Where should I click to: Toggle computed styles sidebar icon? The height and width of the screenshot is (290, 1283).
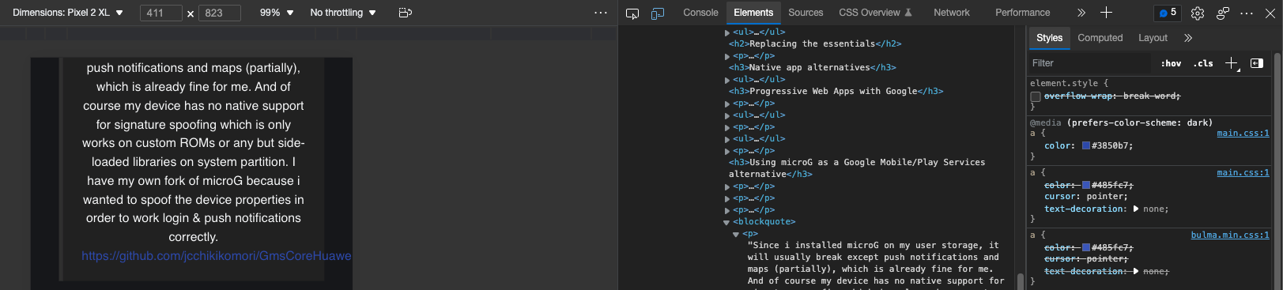pyautogui.click(x=1257, y=63)
